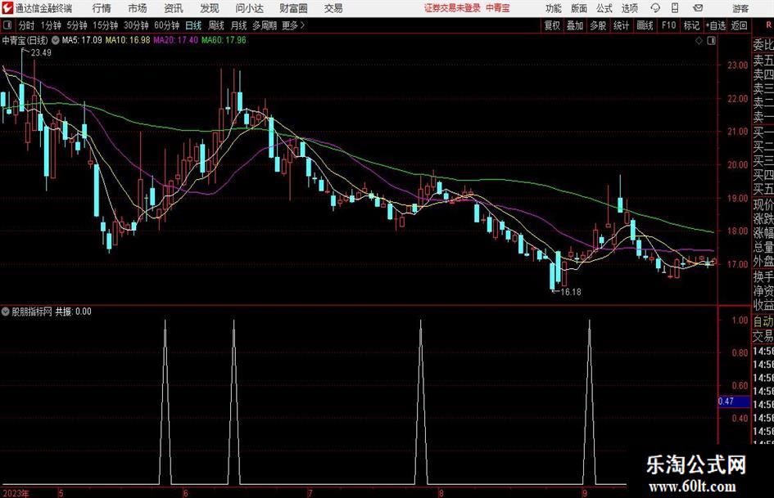
Task: Click the 画线 drawing tool button
Action: [645, 25]
